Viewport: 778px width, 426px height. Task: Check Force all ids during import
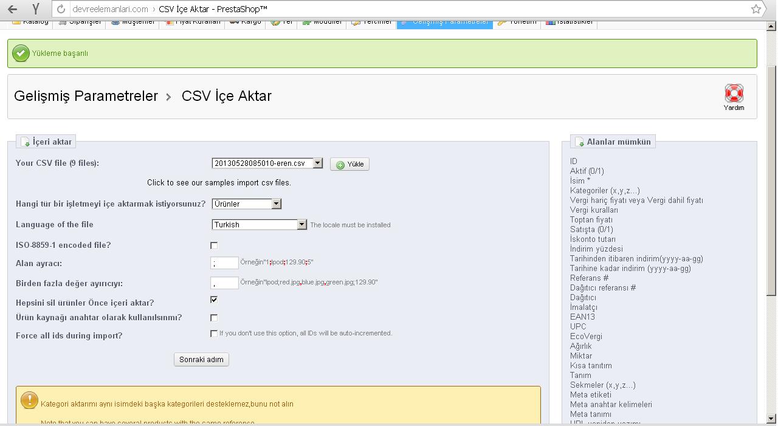coord(214,334)
